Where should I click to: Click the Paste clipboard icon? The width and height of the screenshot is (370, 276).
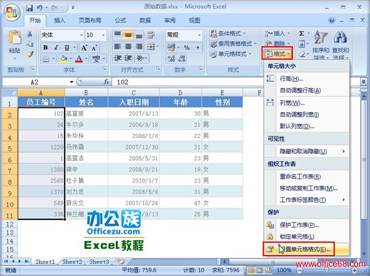pyautogui.click(x=14, y=38)
